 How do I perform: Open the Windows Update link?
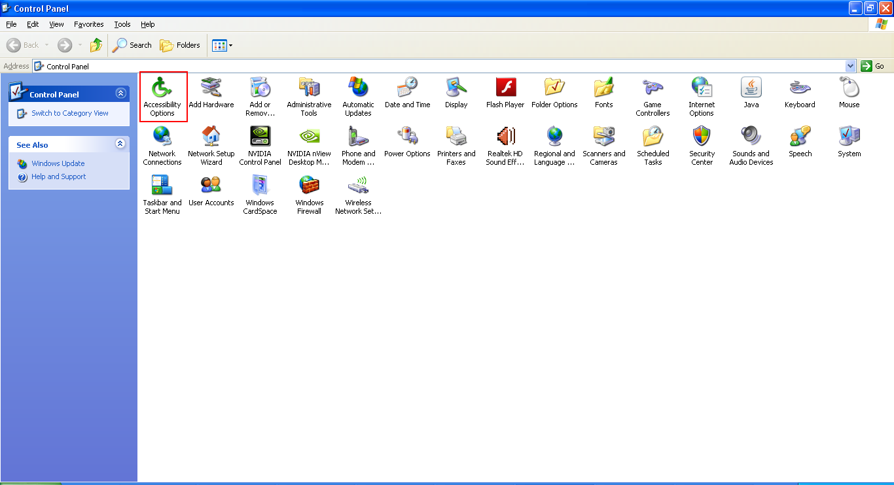point(58,163)
